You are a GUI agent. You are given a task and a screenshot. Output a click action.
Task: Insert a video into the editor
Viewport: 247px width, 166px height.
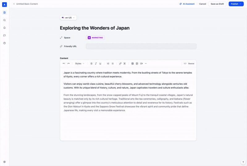tap(141, 63)
